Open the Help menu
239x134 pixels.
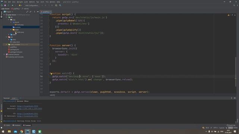pos(58,2)
